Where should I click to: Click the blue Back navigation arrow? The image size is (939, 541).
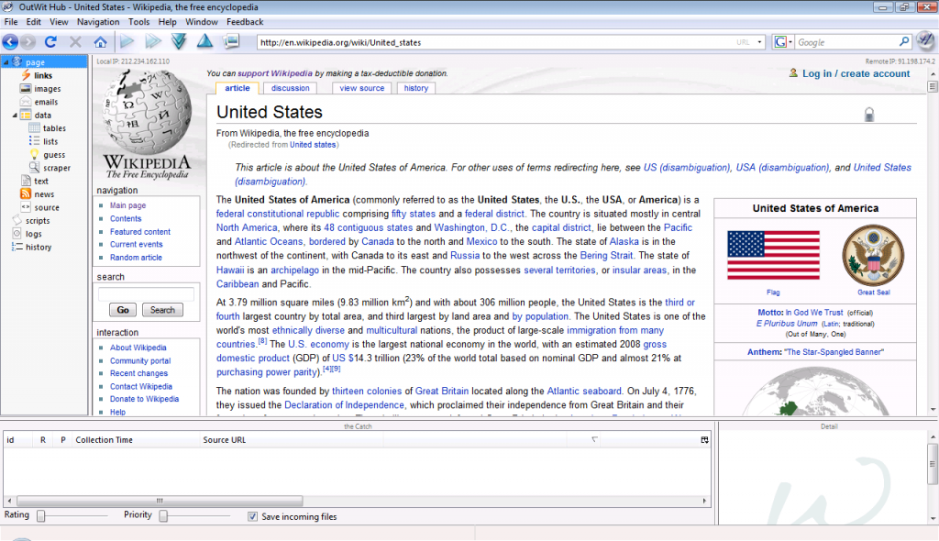click(11, 42)
